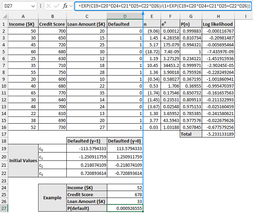Select row 17 header
Screen dimensions: 253x213
4,134
